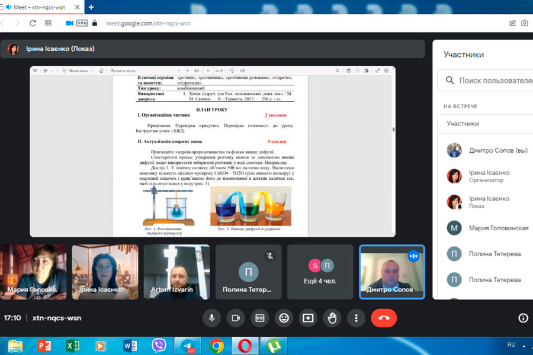Close the Meet browser tab
This screenshot has height=355, width=533.
coord(77,7)
